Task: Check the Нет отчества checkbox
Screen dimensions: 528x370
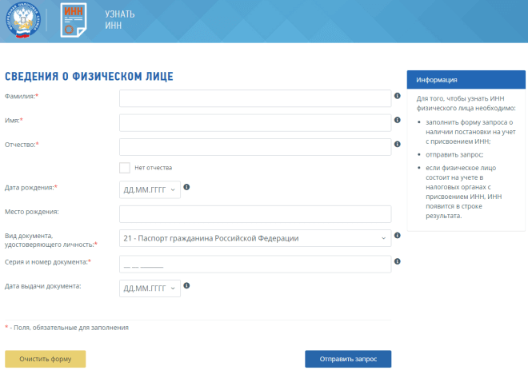Action: (124, 168)
